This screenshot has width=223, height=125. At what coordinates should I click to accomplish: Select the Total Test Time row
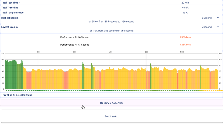coord(111,3)
